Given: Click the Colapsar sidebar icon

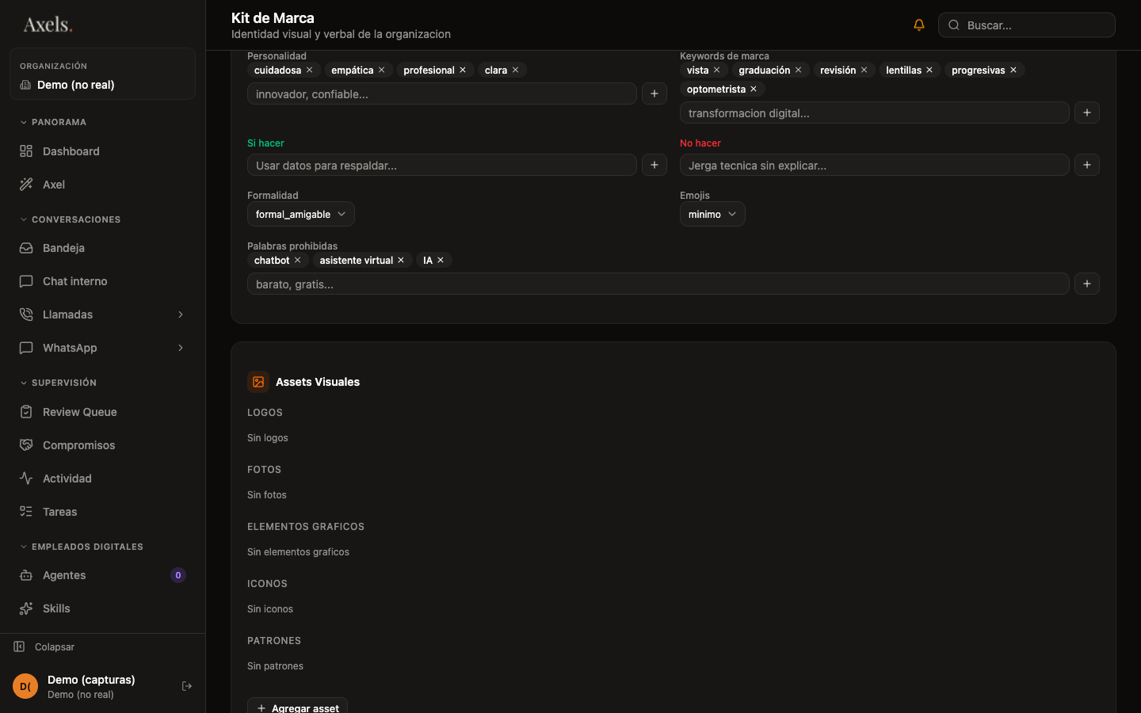Looking at the screenshot, I should (x=19, y=646).
